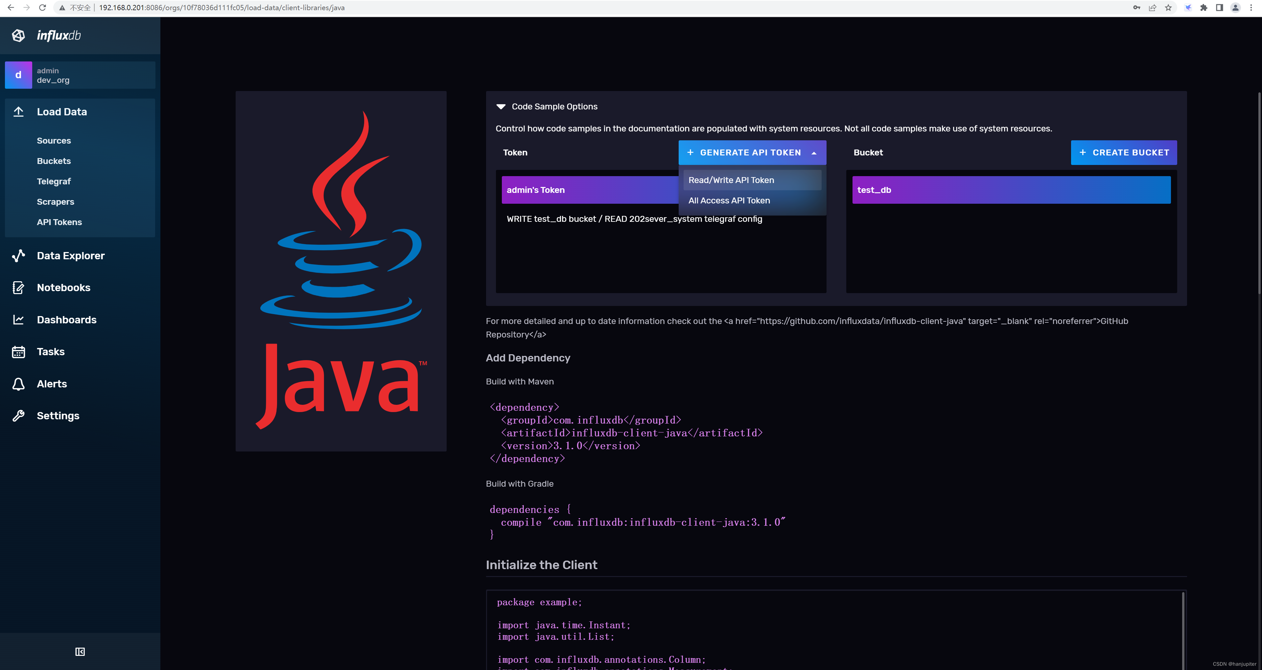Image resolution: width=1262 pixels, height=670 pixels.
Task: Open Data Explorer via its graph icon
Action: [x=19, y=256]
